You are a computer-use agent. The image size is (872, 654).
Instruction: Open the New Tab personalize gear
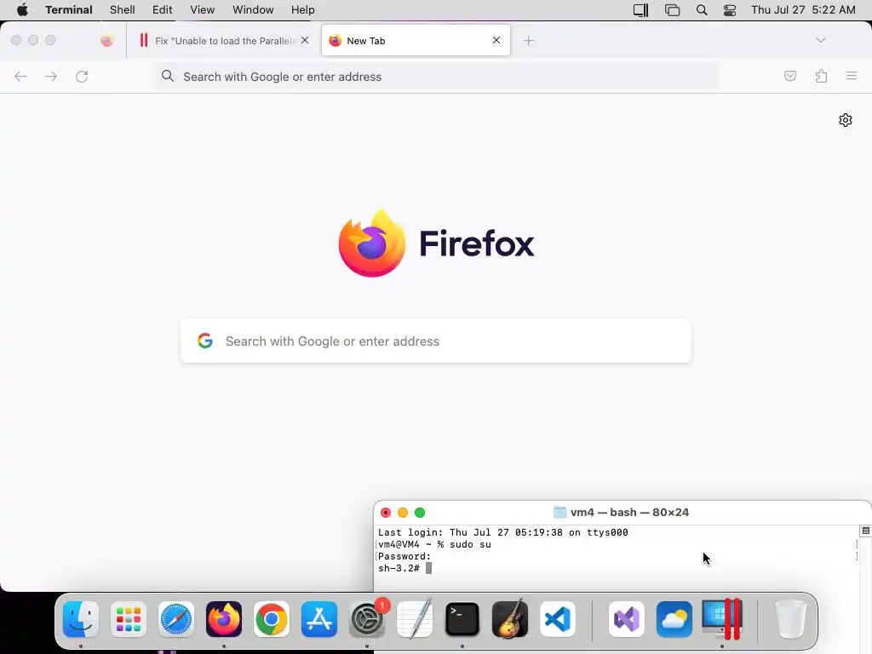click(x=846, y=120)
